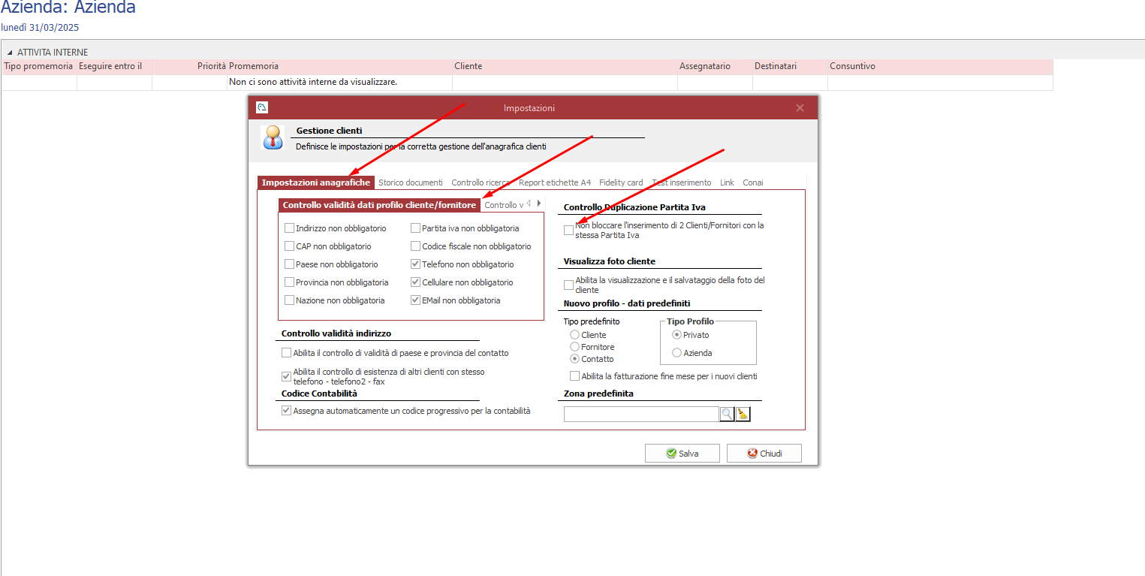
Task: Open Fidelity card tab
Action: [x=621, y=182]
